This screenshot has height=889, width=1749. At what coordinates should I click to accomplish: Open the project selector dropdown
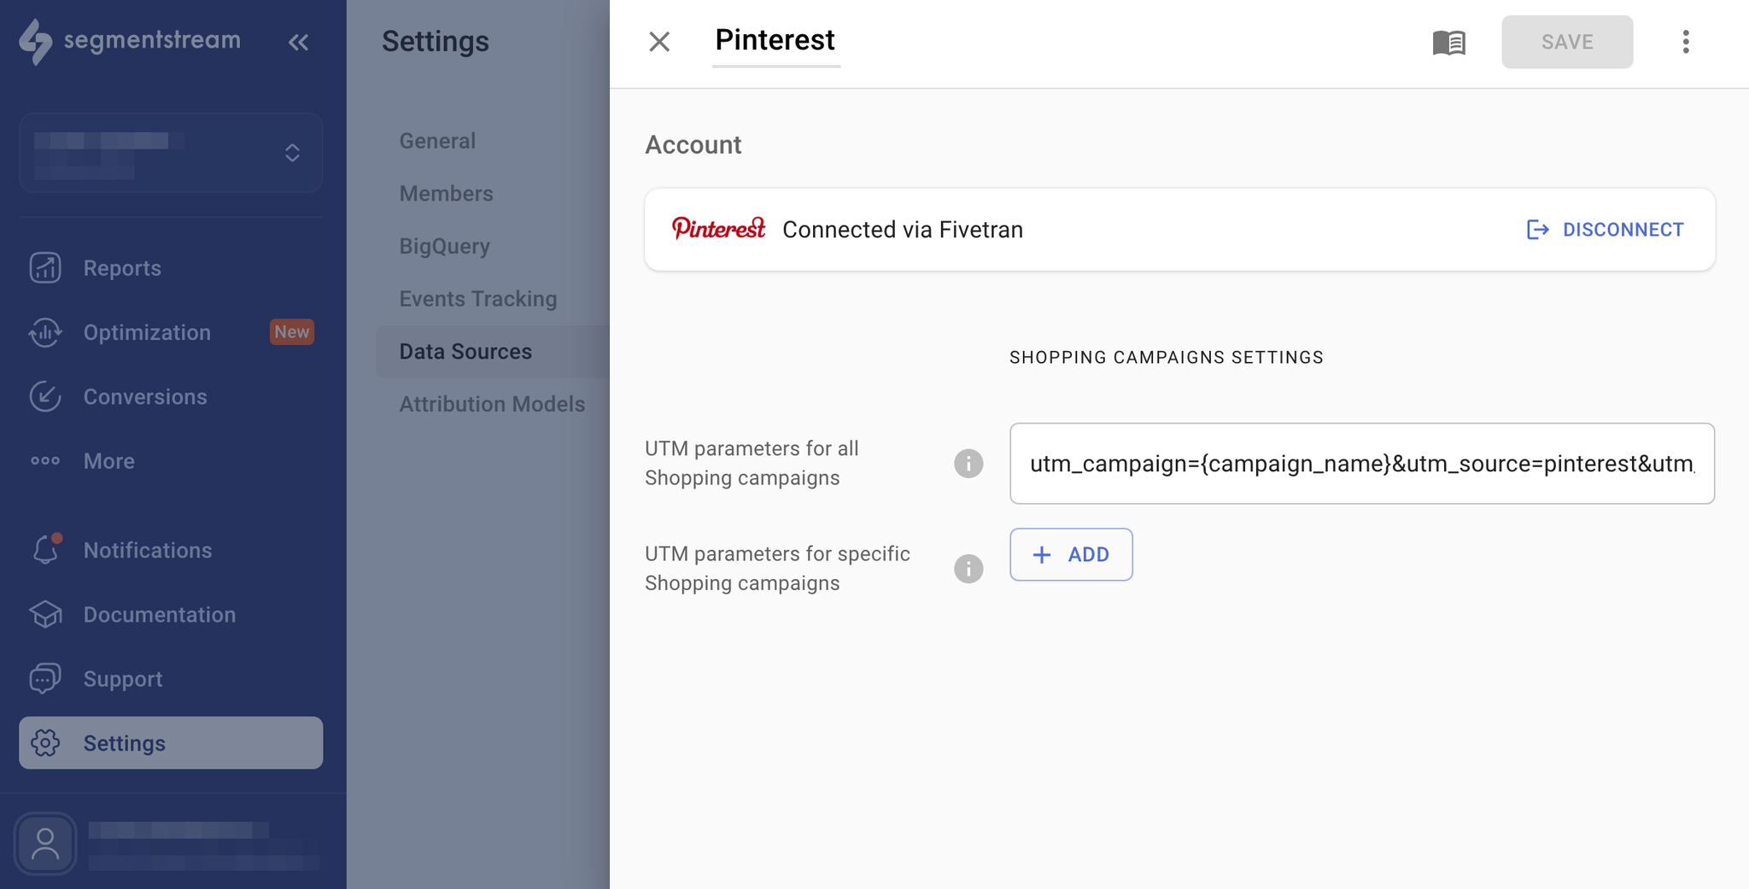tap(171, 153)
